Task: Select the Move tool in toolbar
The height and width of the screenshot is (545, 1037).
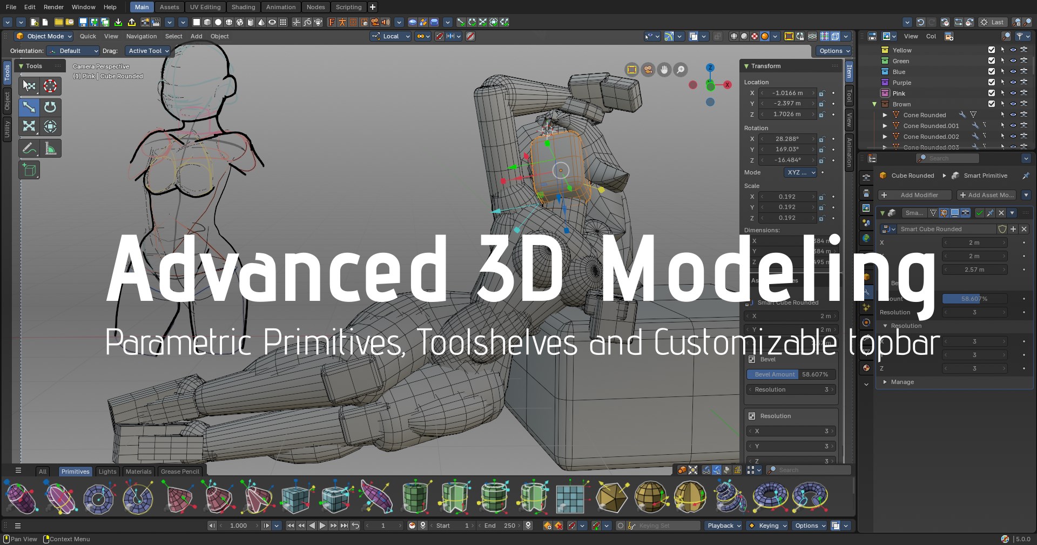Action: (x=29, y=107)
